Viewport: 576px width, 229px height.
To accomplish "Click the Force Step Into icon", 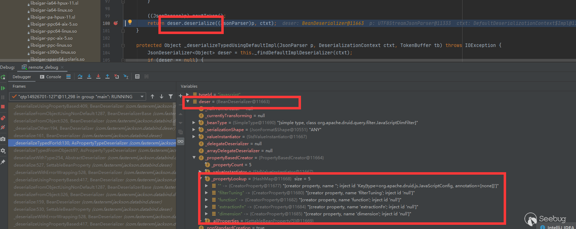I will pos(98,76).
